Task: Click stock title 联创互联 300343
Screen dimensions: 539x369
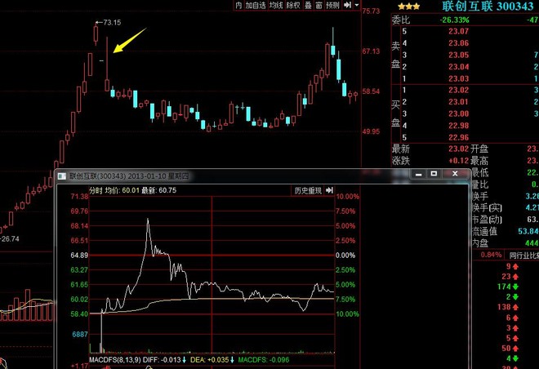Action: 488,7
